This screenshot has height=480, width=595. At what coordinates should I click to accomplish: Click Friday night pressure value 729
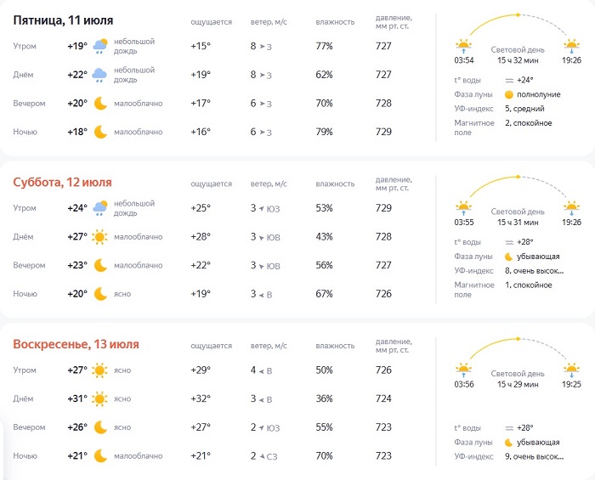(x=383, y=132)
